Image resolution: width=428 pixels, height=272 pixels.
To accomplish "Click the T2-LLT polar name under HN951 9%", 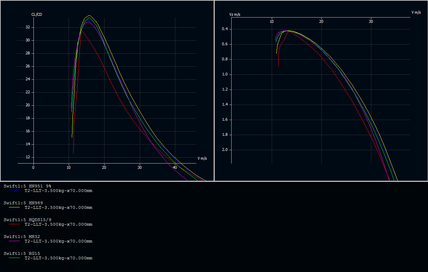I will 58,191.
